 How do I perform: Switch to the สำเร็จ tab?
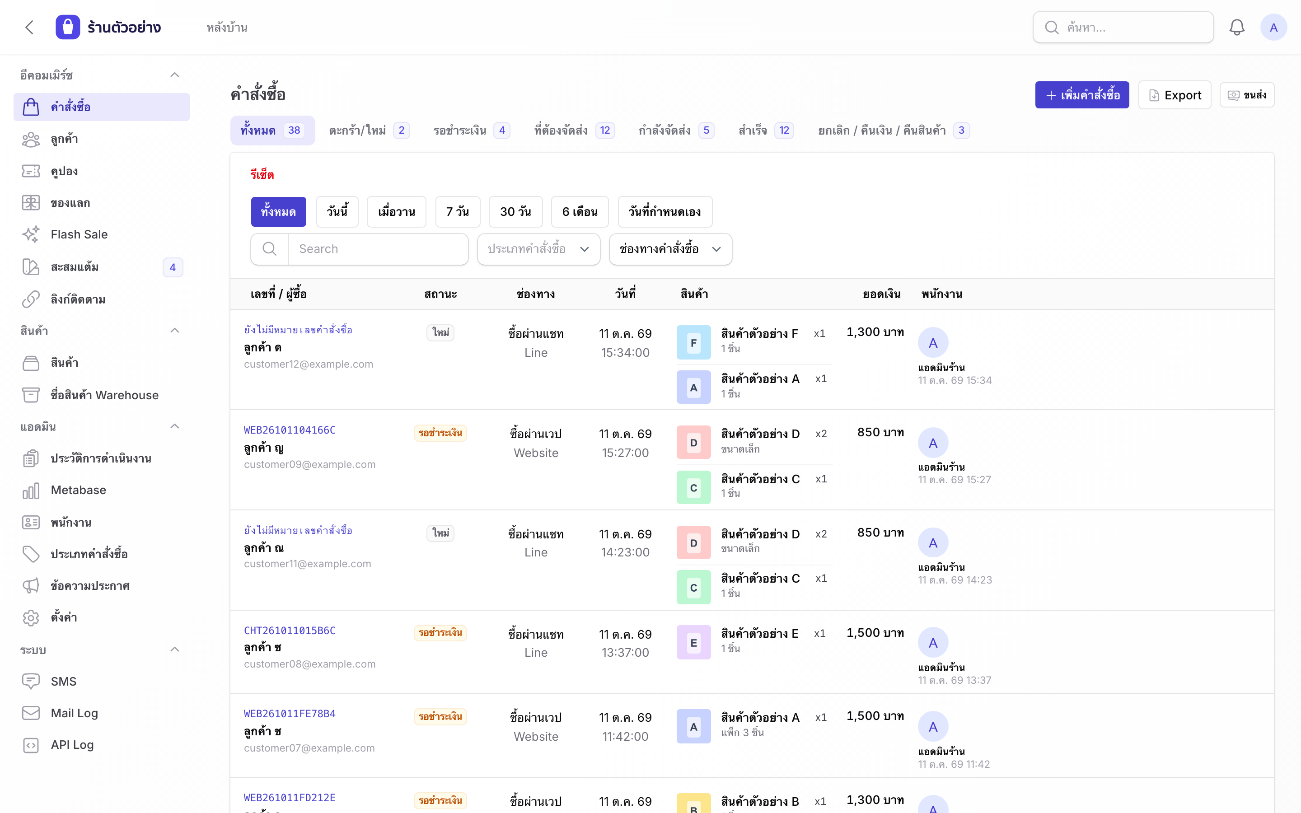point(766,130)
